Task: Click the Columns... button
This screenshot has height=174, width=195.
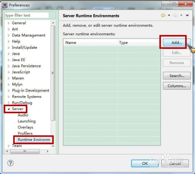Action: click(x=177, y=86)
